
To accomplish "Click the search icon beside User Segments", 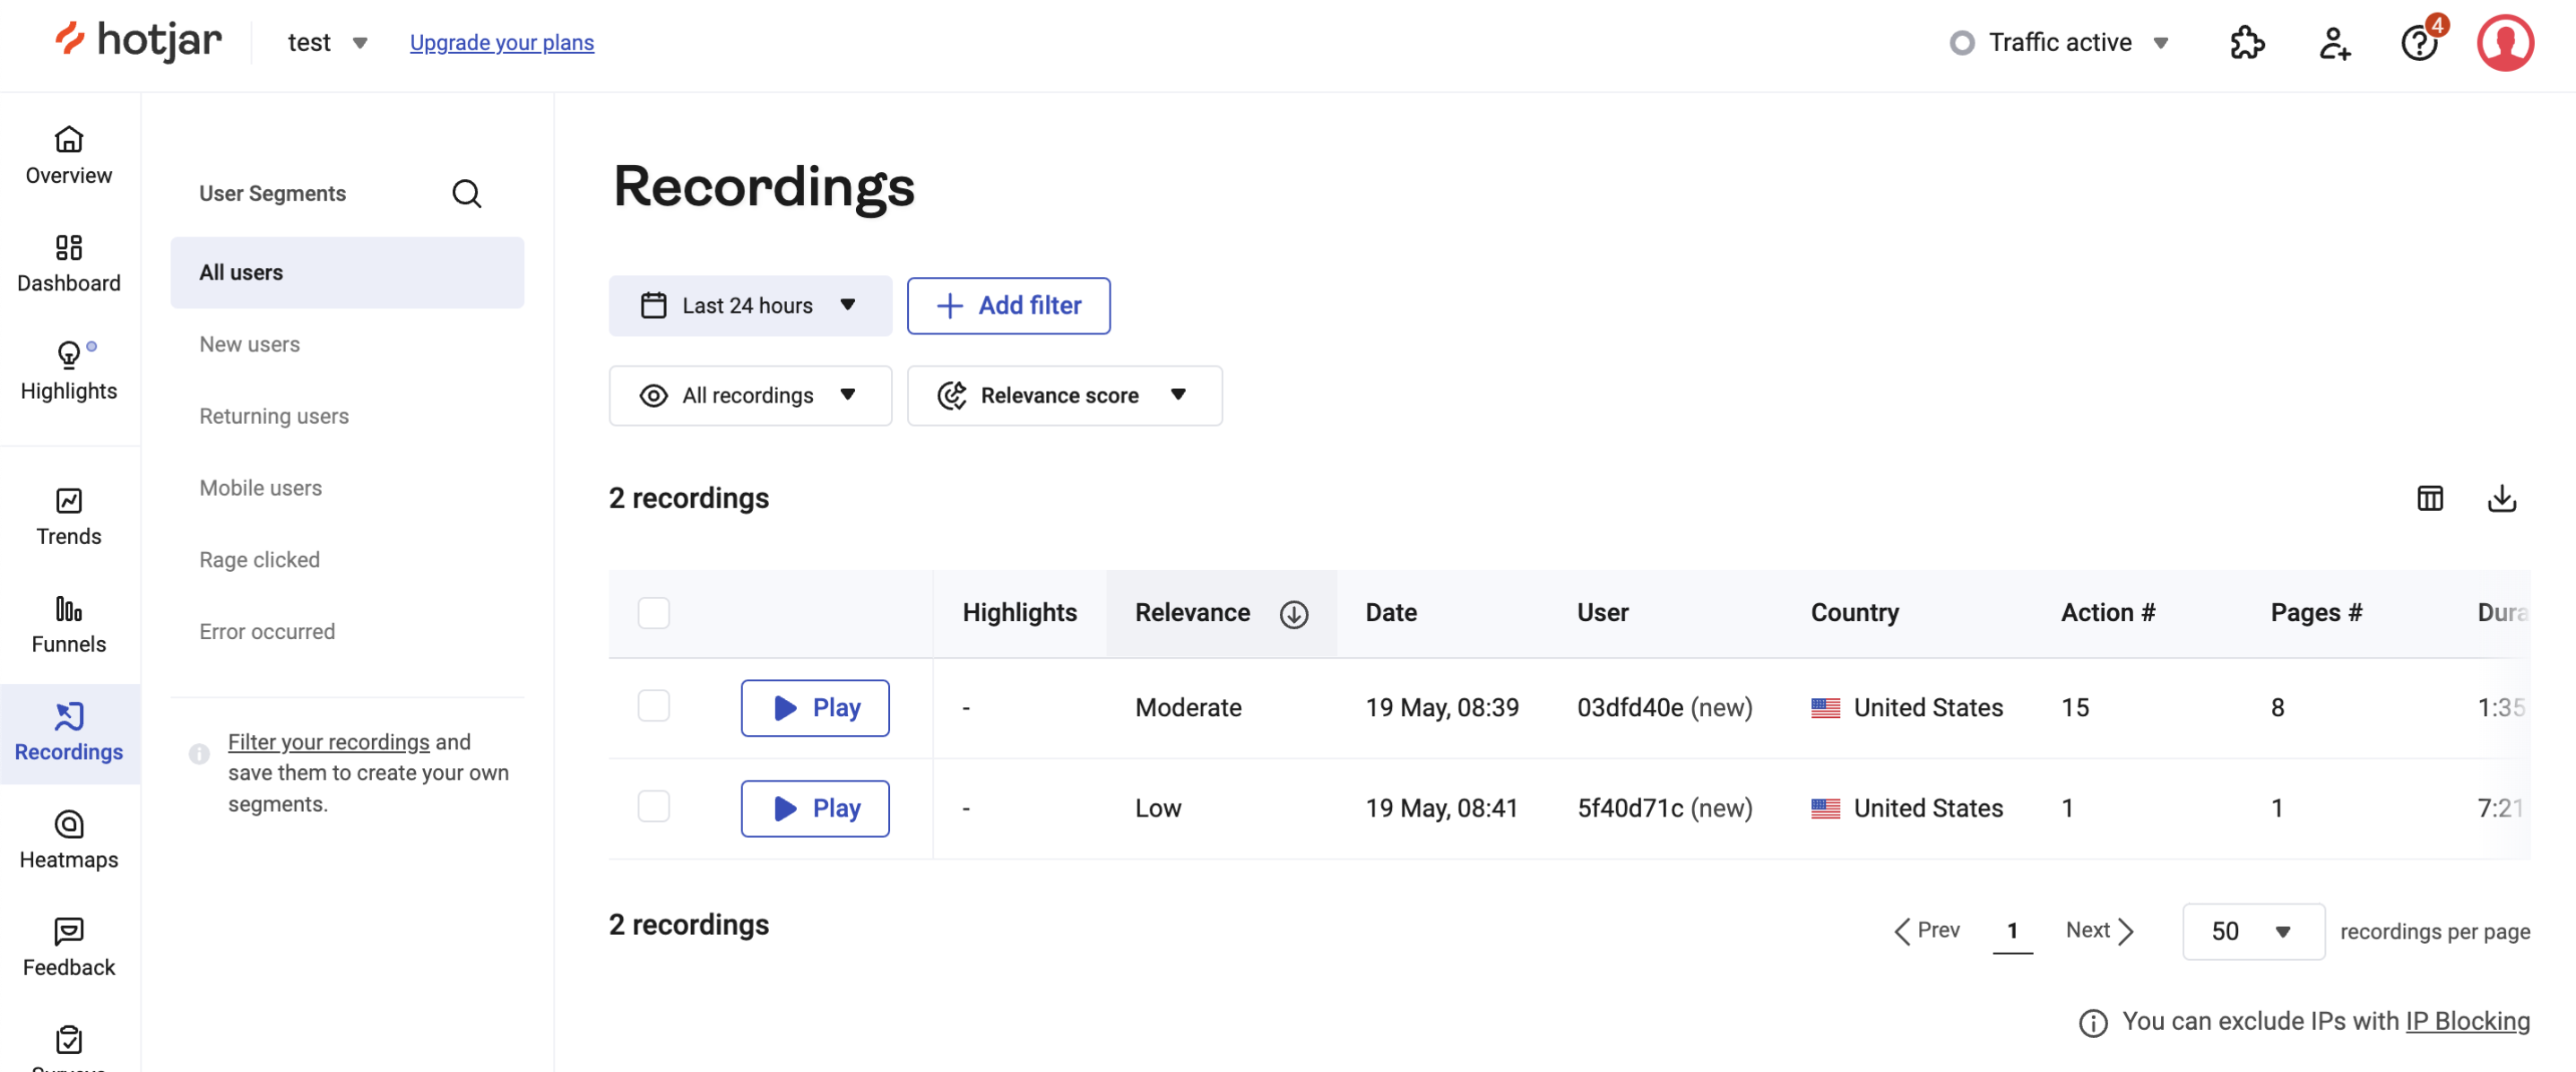I will point(466,193).
